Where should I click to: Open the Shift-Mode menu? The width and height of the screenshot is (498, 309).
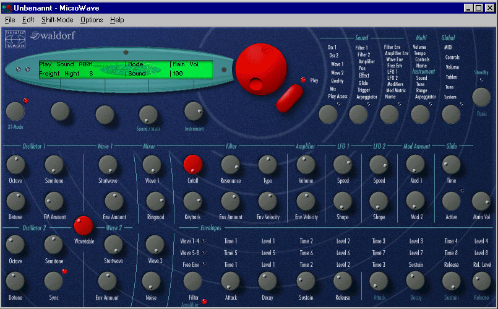(x=57, y=20)
